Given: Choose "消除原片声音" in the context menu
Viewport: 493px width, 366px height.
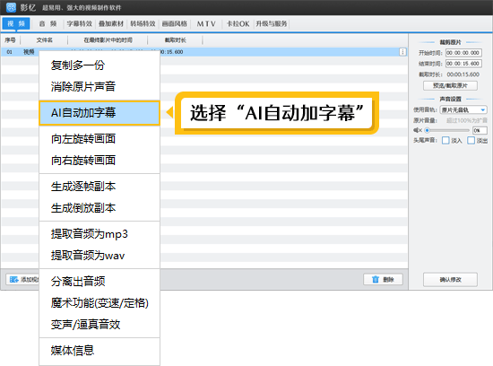Looking at the screenshot, I should (83, 86).
